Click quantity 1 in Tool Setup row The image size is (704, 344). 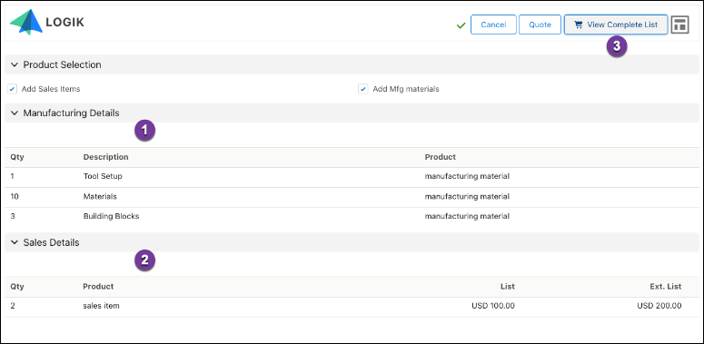pyautogui.click(x=12, y=176)
